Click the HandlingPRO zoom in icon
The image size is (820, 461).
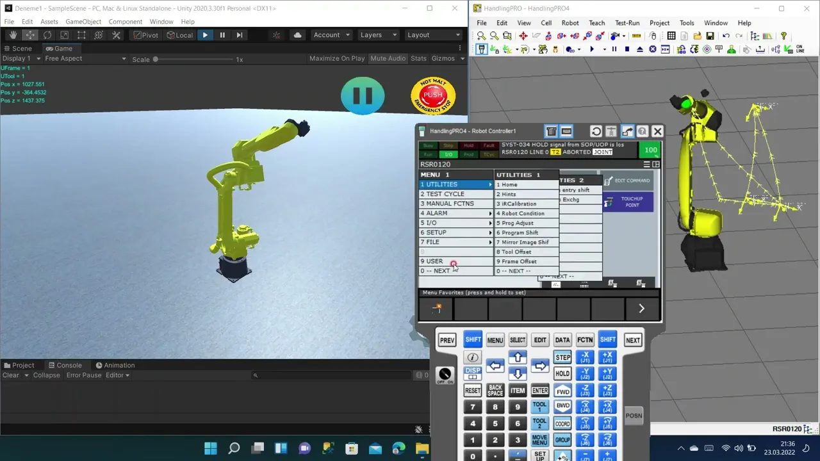[x=482, y=36]
